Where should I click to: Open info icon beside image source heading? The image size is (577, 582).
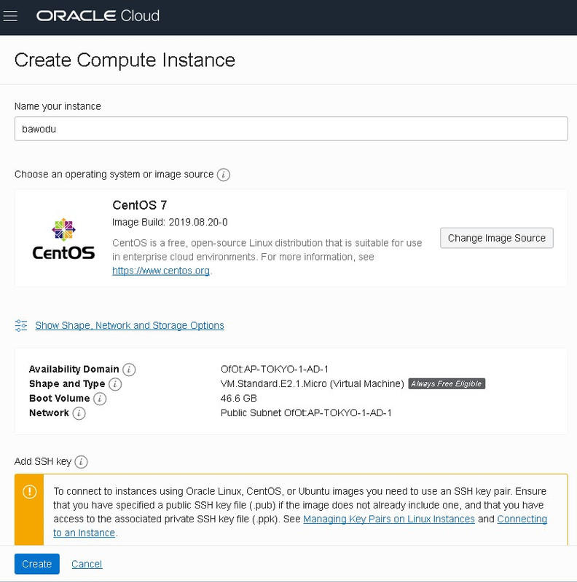coord(224,175)
